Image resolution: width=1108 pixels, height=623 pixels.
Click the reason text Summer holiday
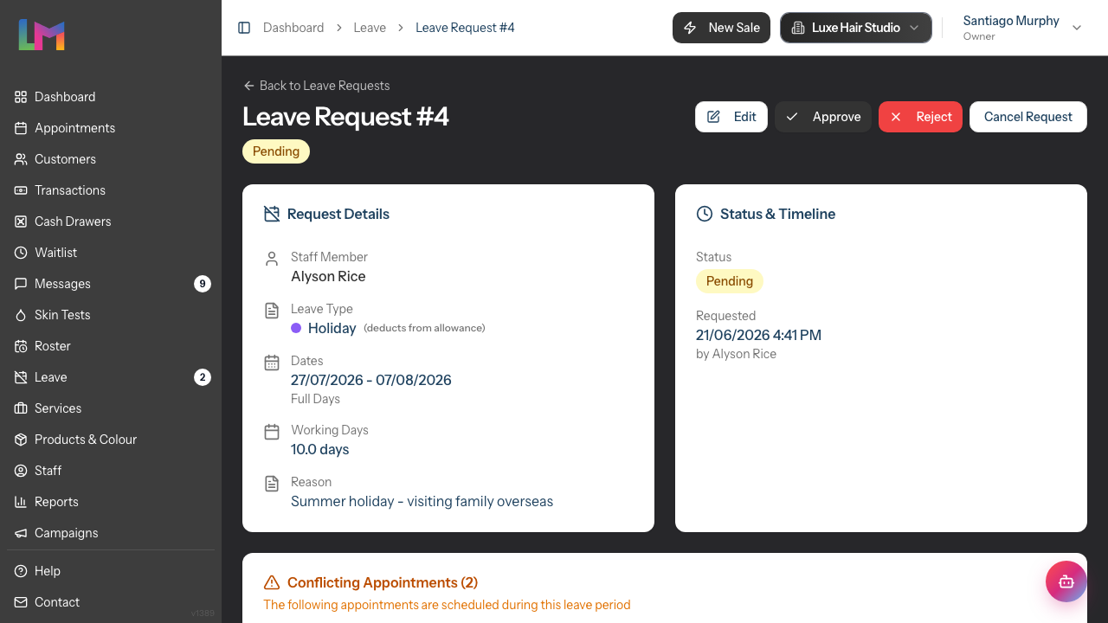[422, 502]
